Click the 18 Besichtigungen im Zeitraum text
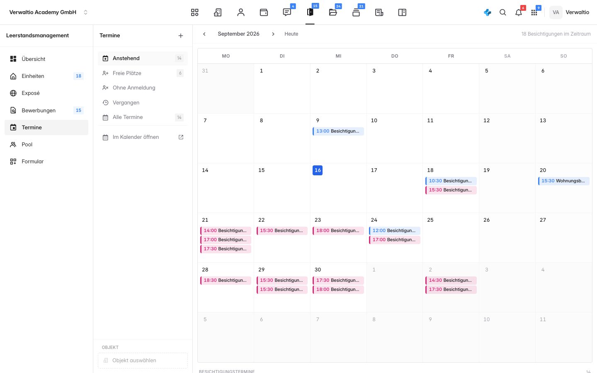The width and height of the screenshot is (597, 373). (x=556, y=34)
